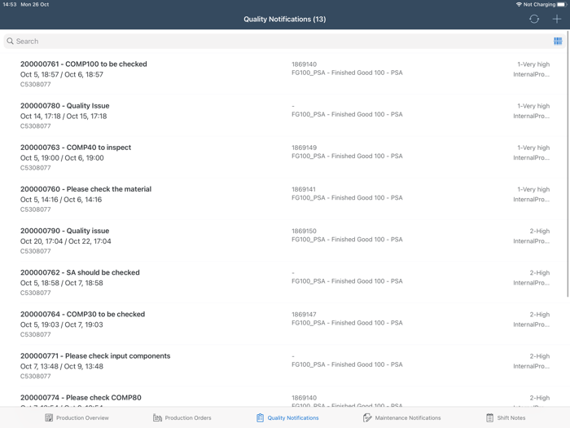
Task: Open the Maintenance Notifications tab icon
Action: (367, 417)
